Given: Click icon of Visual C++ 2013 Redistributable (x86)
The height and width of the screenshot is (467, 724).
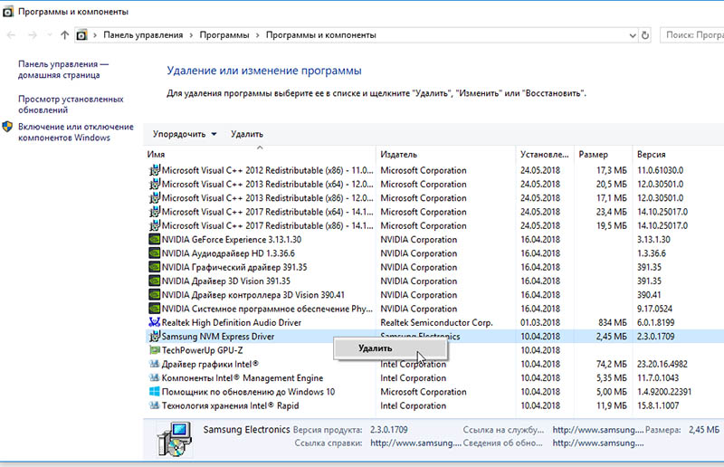Looking at the screenshot, I should 154,197.
